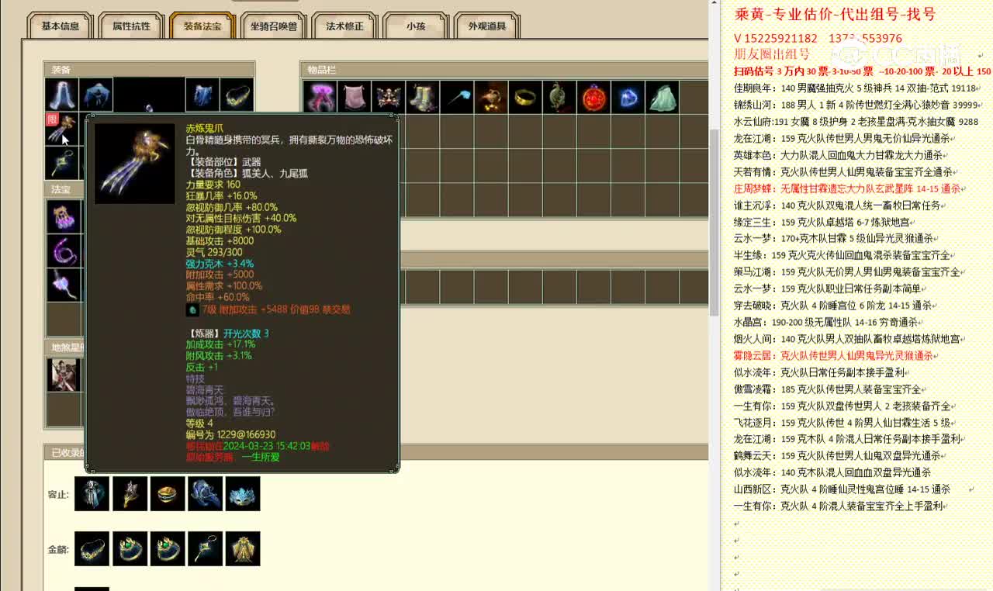The height and width of the screenshot is (591, 993).
Task: Click the 物品栏 section header
Action: [504, 70]
